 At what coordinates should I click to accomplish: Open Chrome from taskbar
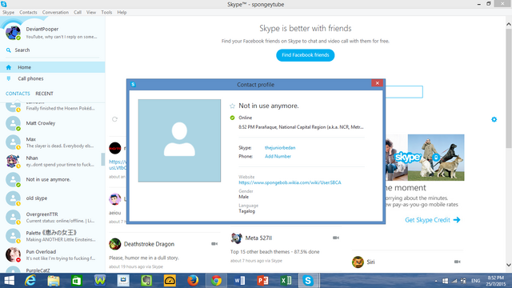[x=216, y=281]
